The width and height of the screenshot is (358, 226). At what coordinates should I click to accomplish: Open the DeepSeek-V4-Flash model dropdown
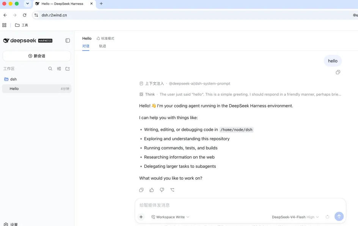(295, 217)
